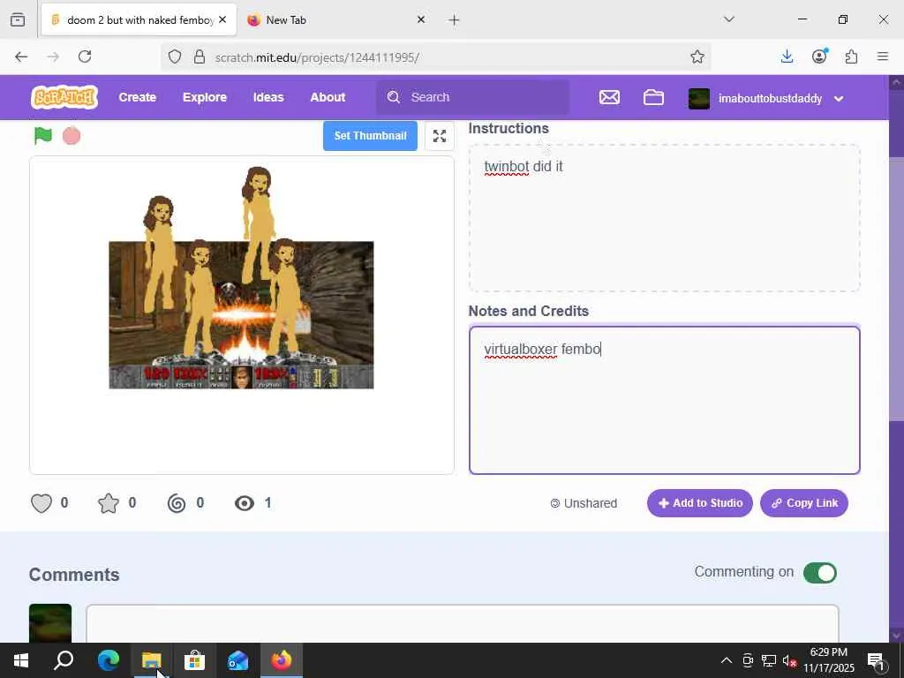Image resolution: width=904 pixels, height=678 pixels.
Task: Open the Firefox extensions puzzle icon
Action: (852, 56)
